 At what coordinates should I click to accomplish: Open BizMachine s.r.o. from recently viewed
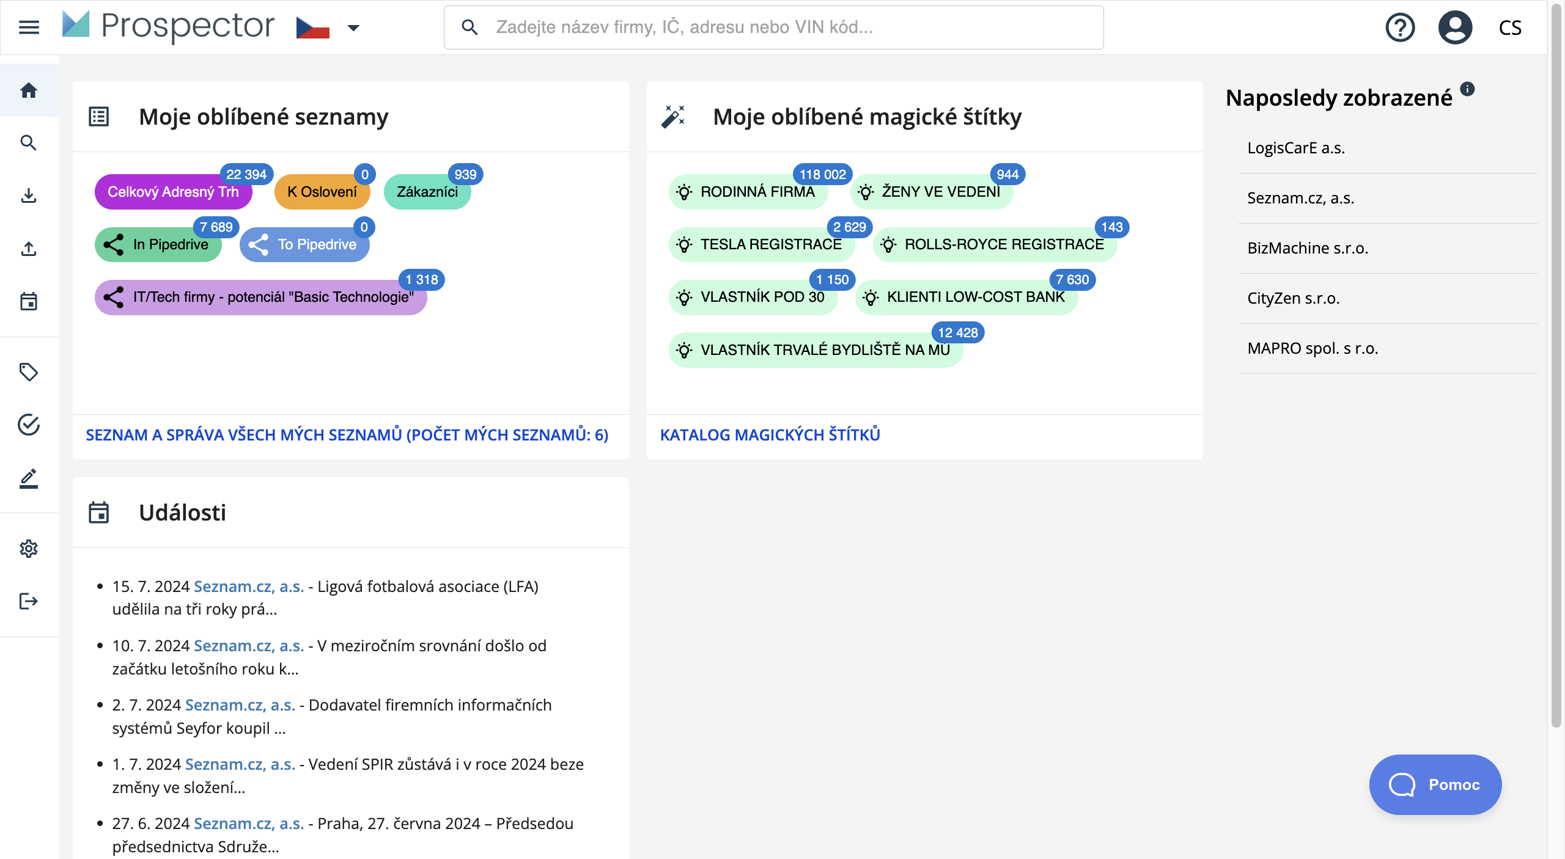(x=1308, y=248)
